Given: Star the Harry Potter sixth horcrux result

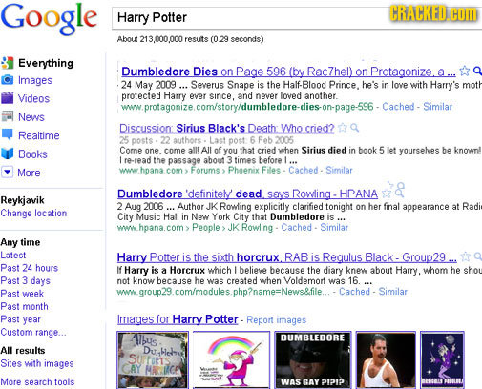Looking at the screenshot, I should (466, 256).
